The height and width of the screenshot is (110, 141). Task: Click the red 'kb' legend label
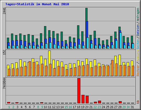tap(138, 102)
